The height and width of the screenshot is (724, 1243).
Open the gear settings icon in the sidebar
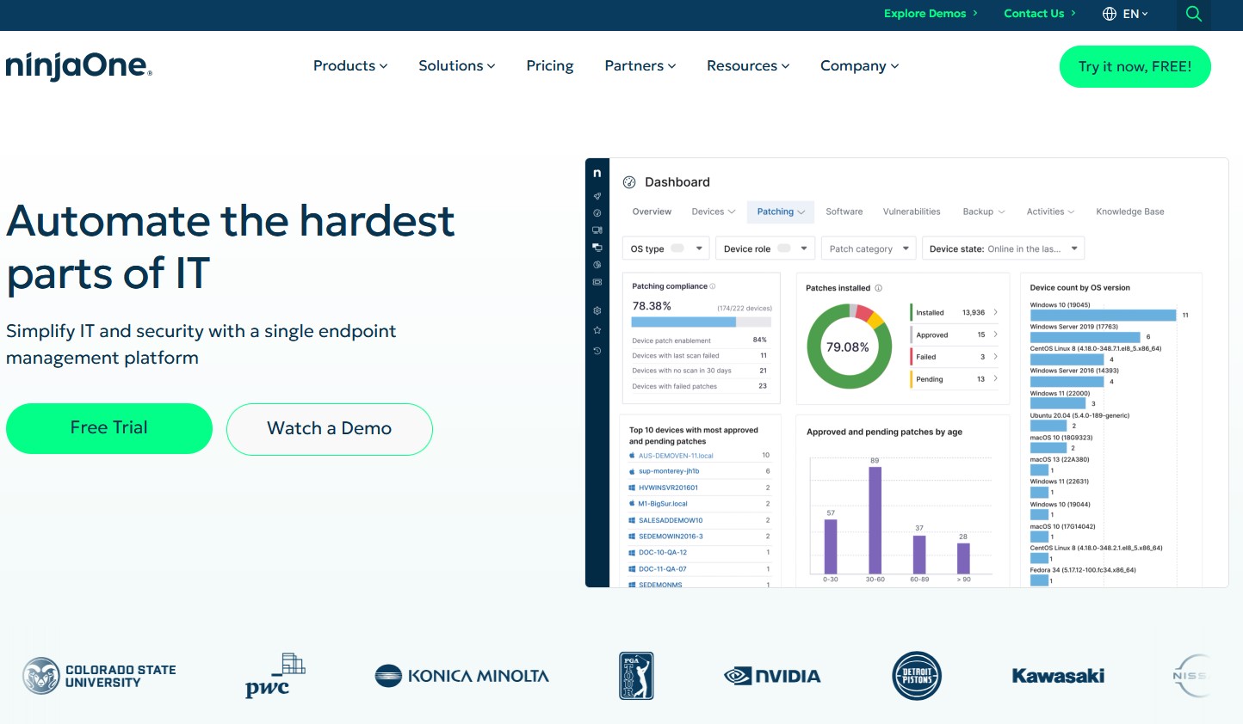tap(597, 310)
